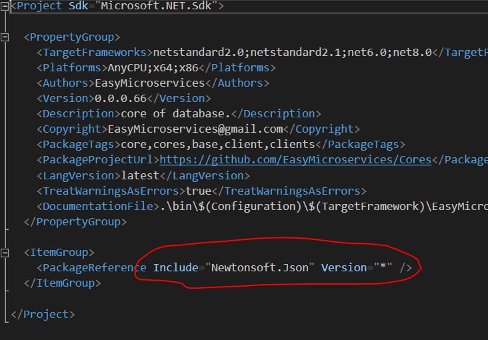Click the asterisk in Version attribute
Screen dimensions: 488x340
point(383,267)
